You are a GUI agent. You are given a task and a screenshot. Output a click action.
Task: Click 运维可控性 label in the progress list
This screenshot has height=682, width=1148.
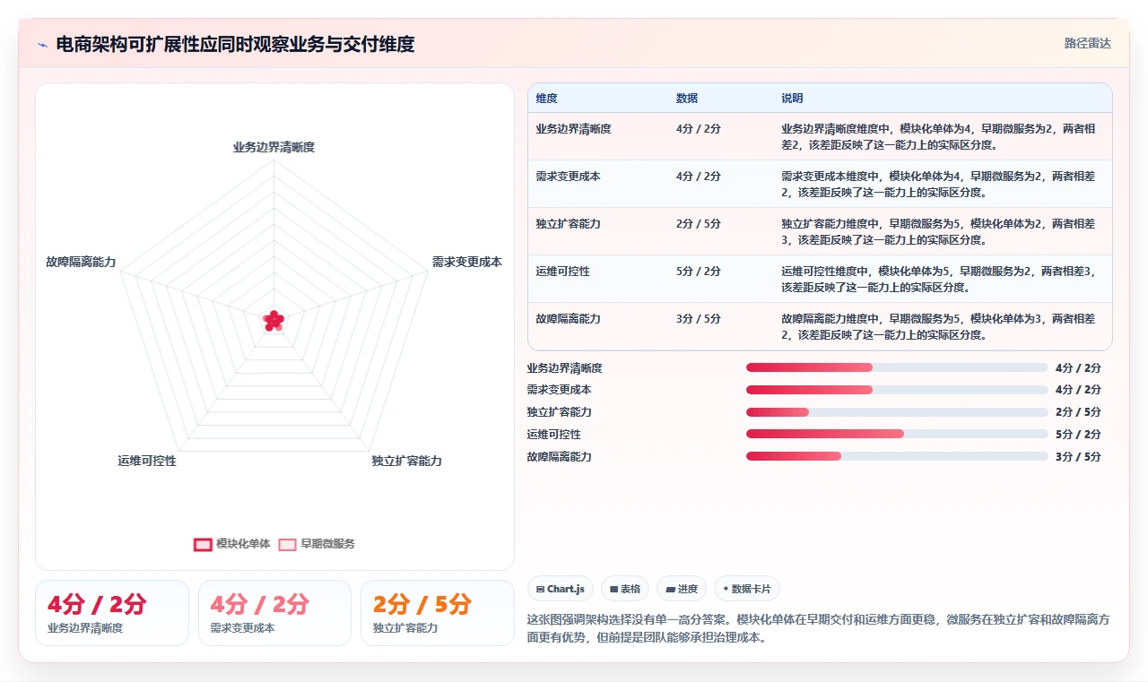coord(553,434)
